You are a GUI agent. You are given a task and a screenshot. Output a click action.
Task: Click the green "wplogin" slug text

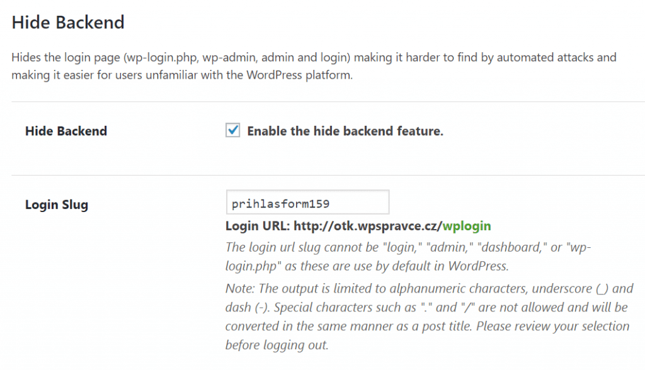467,226
